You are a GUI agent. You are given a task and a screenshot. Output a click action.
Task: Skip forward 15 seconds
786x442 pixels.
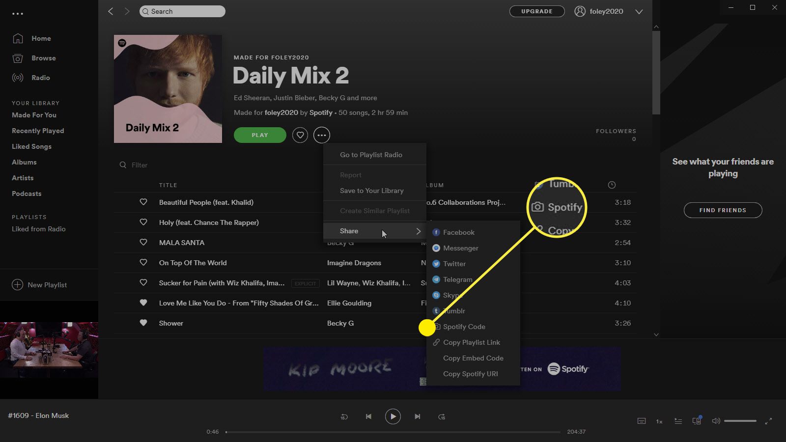442,416
